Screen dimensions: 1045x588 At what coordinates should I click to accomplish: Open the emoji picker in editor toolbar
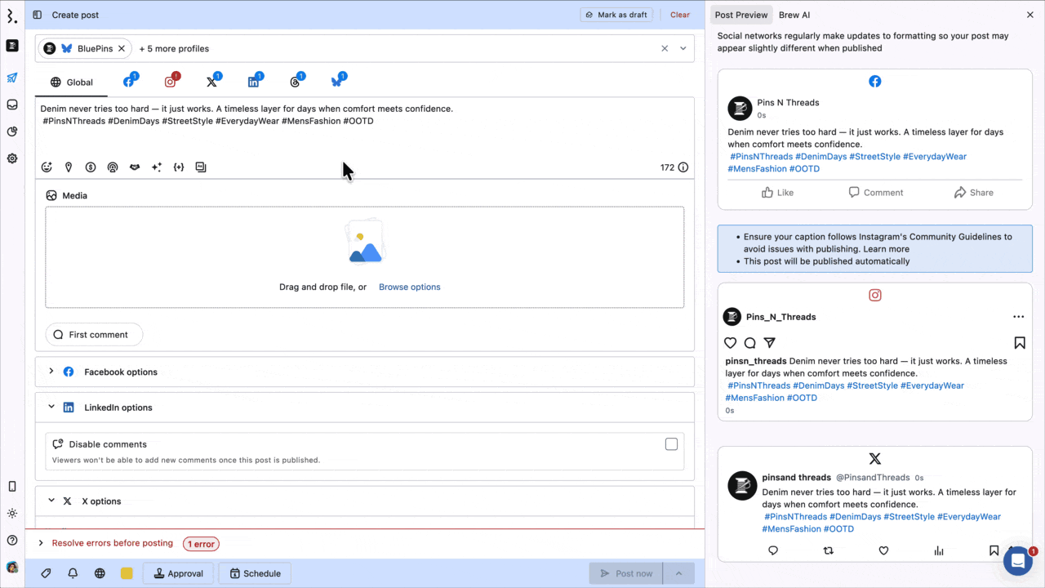click(47, 167)
